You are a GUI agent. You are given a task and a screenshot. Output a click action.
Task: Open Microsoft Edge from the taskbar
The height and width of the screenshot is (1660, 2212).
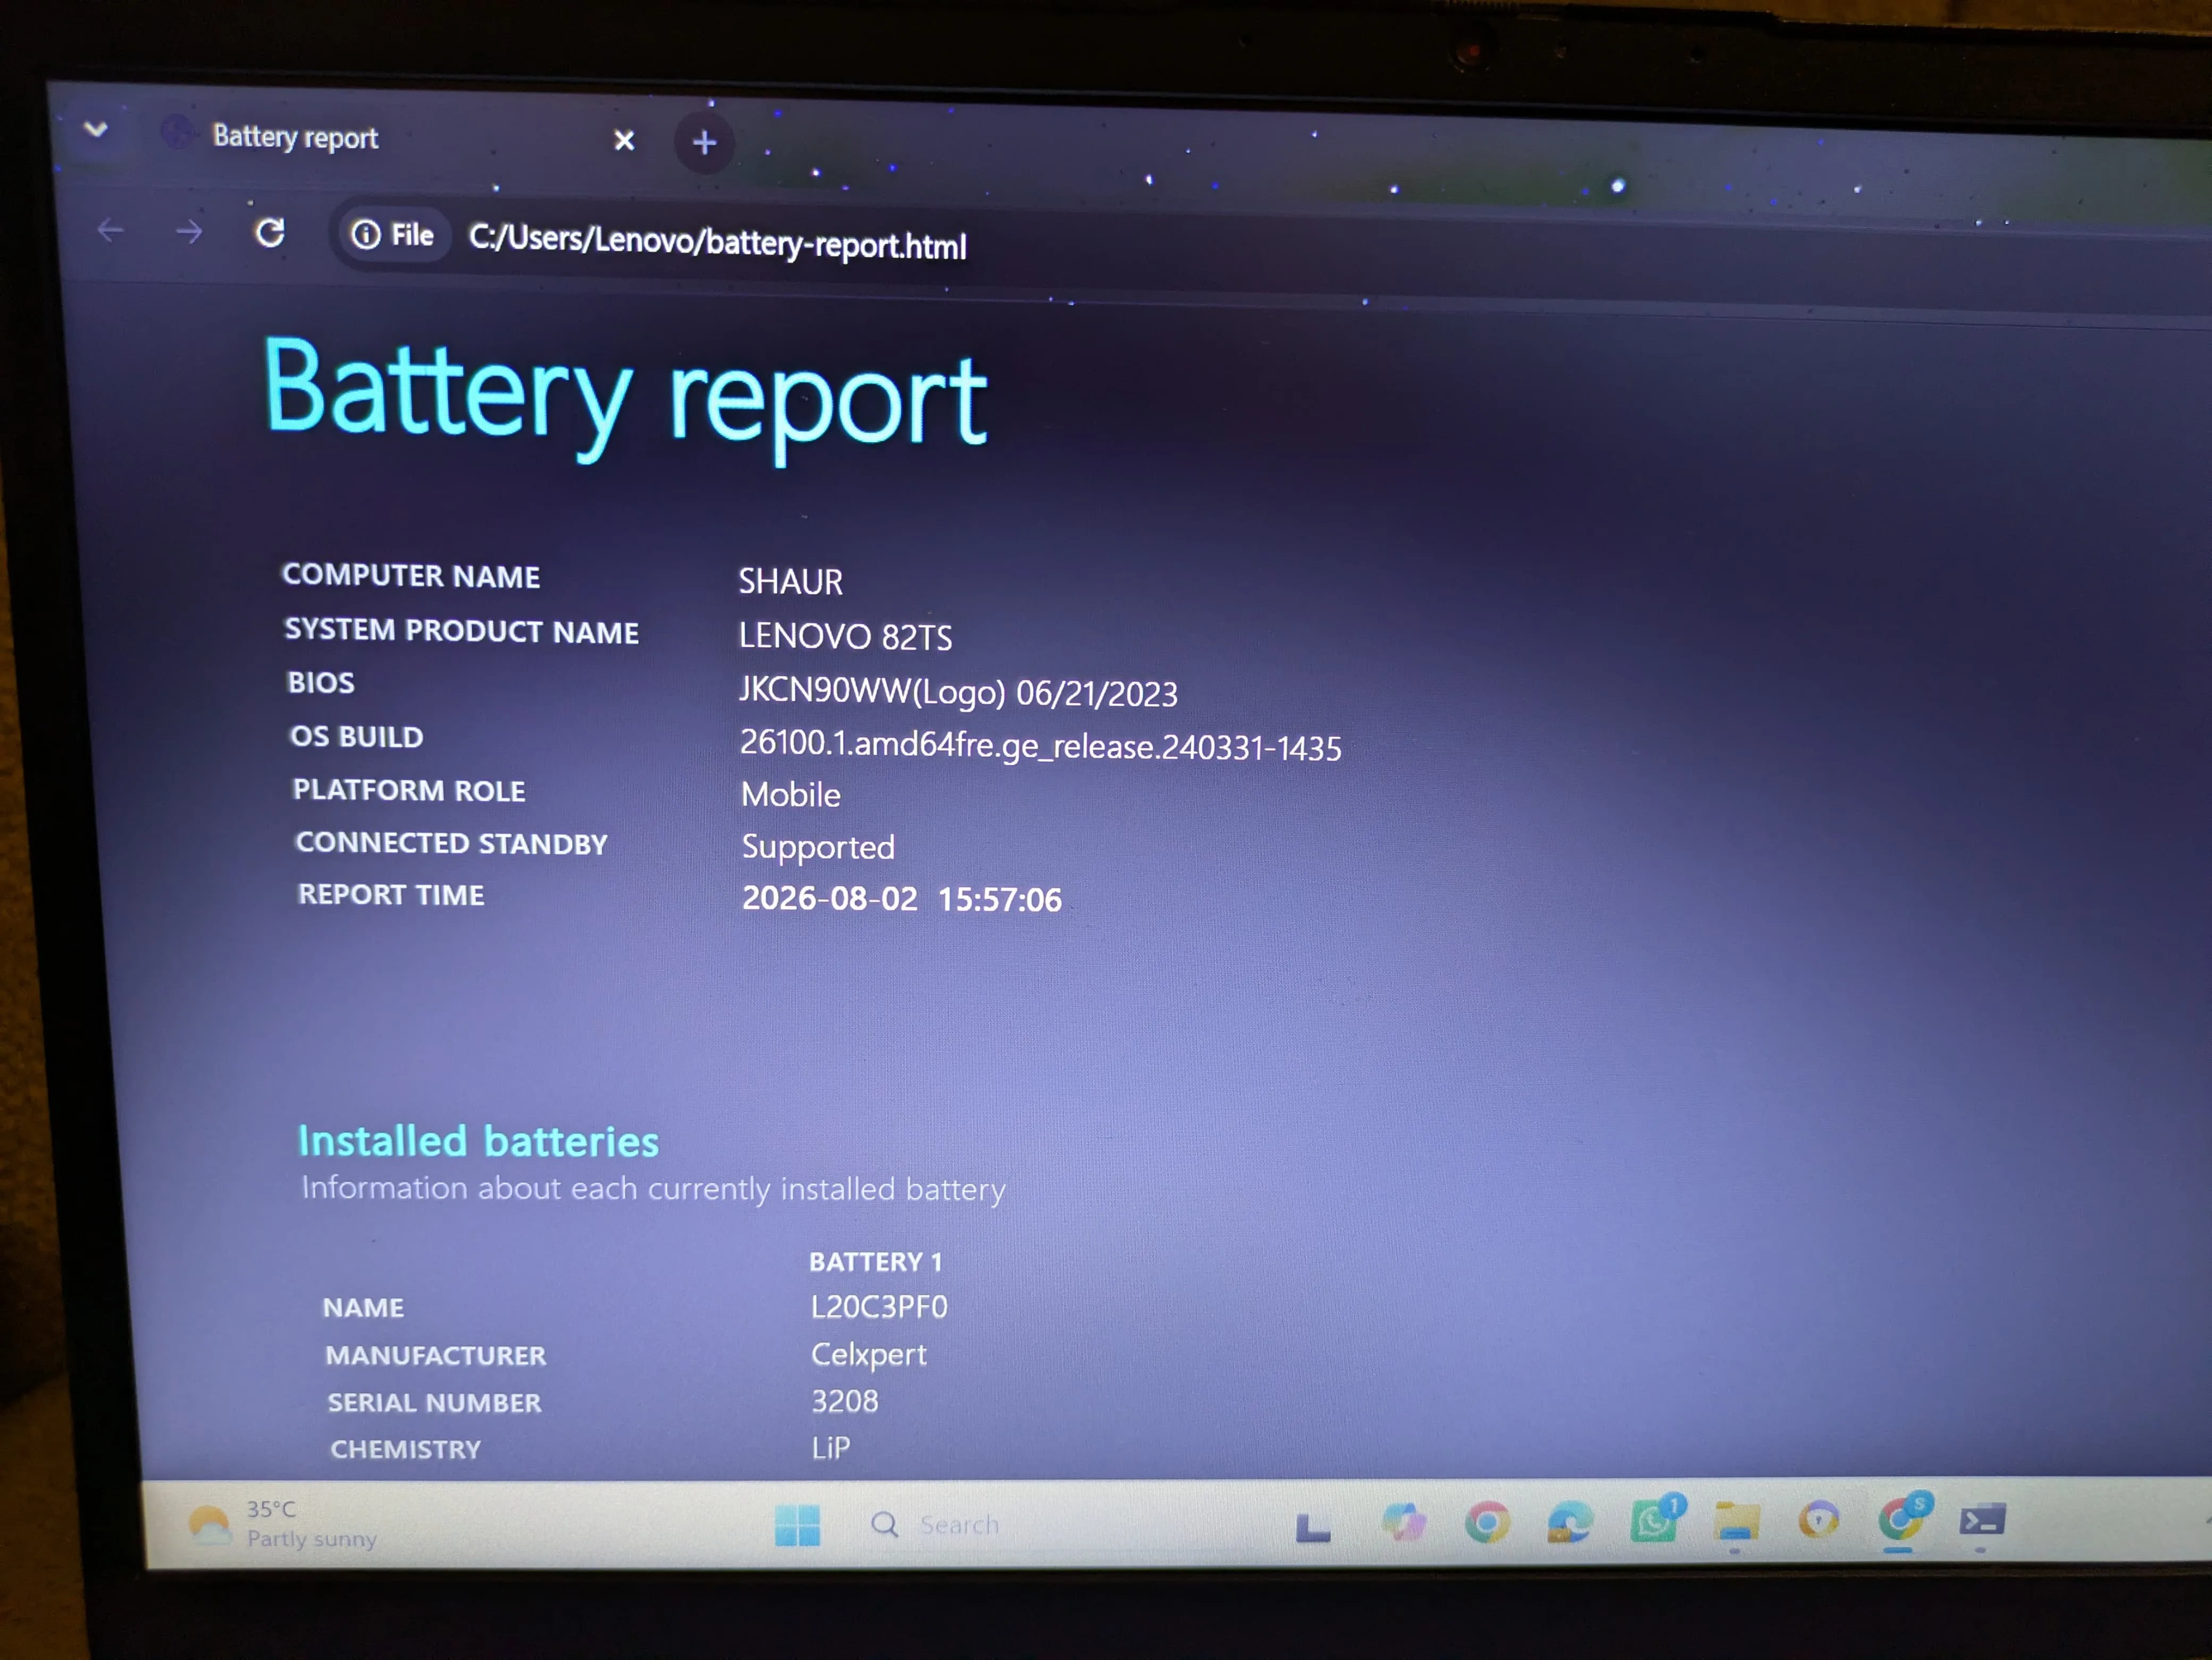1569,1523
